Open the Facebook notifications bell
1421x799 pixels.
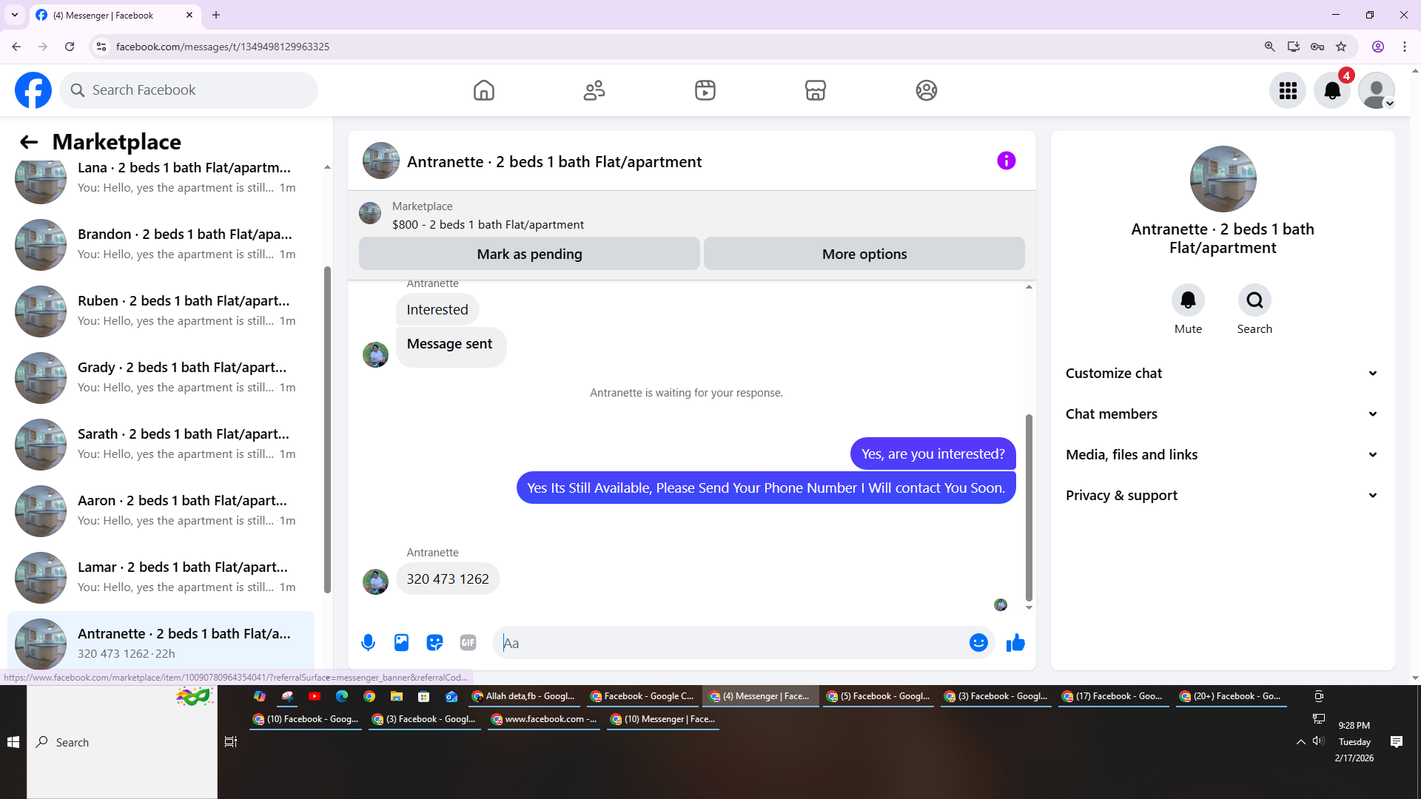click(1331, 90)
